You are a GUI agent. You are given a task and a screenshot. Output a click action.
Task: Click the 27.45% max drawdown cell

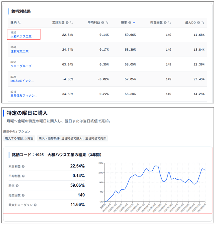[199, 79]
